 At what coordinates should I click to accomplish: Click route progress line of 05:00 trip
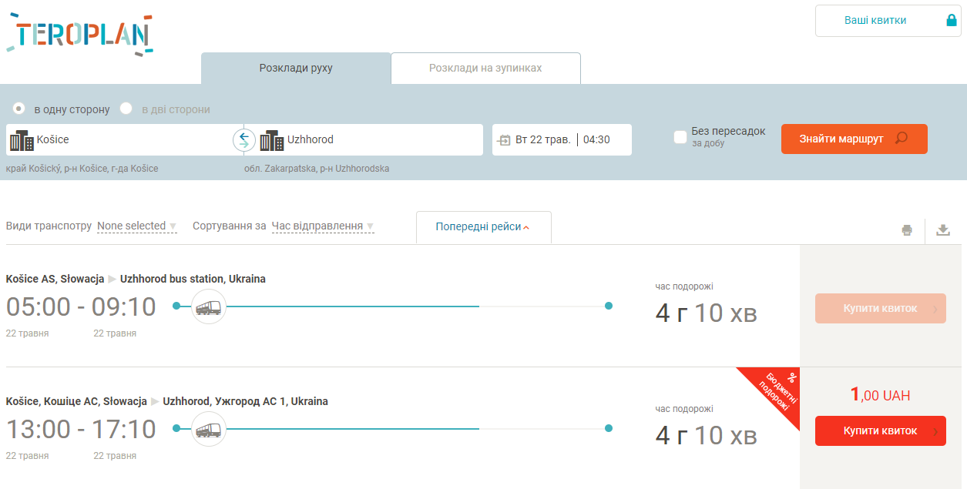(x=392, y=306)
